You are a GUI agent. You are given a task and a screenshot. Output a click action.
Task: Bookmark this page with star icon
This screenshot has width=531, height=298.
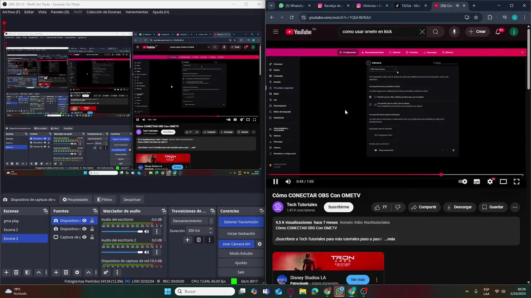tap(476, 17)
